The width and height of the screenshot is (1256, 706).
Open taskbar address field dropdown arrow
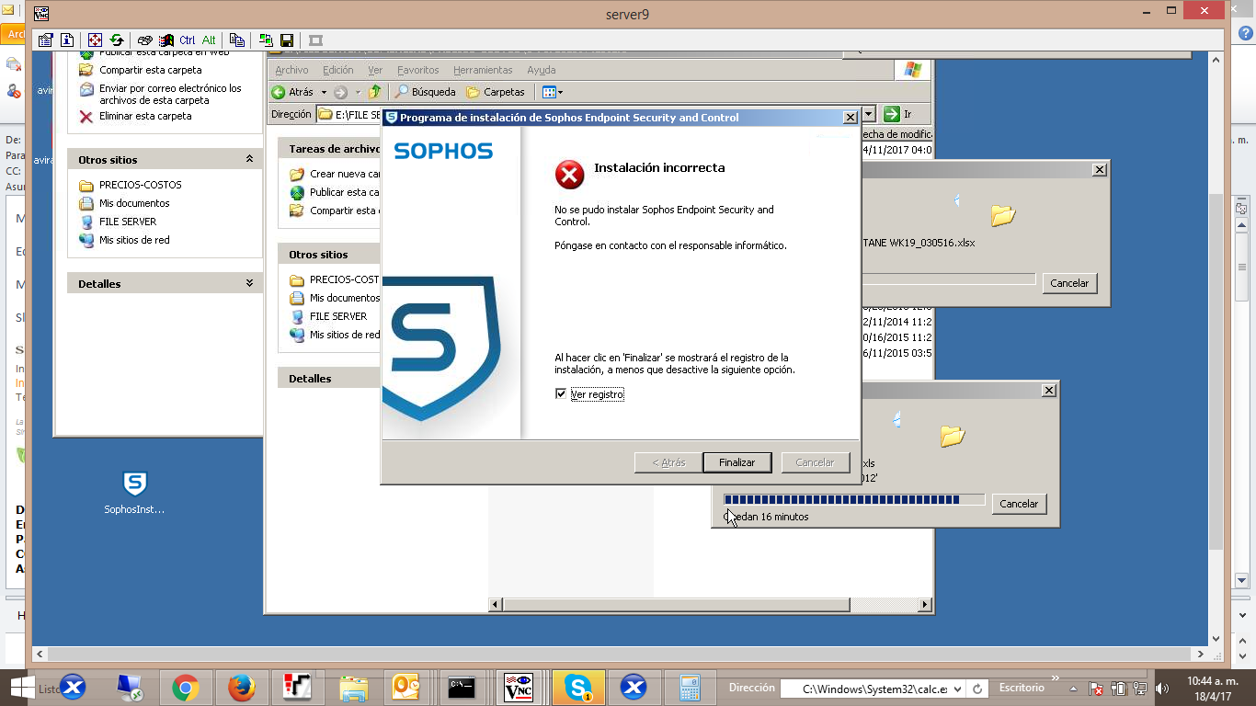(x=957, y=689)
